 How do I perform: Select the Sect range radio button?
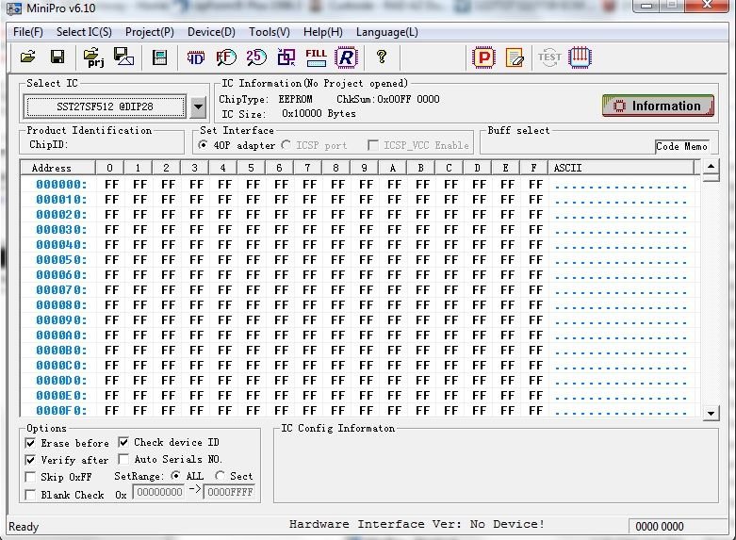click(x=220, y=477)
